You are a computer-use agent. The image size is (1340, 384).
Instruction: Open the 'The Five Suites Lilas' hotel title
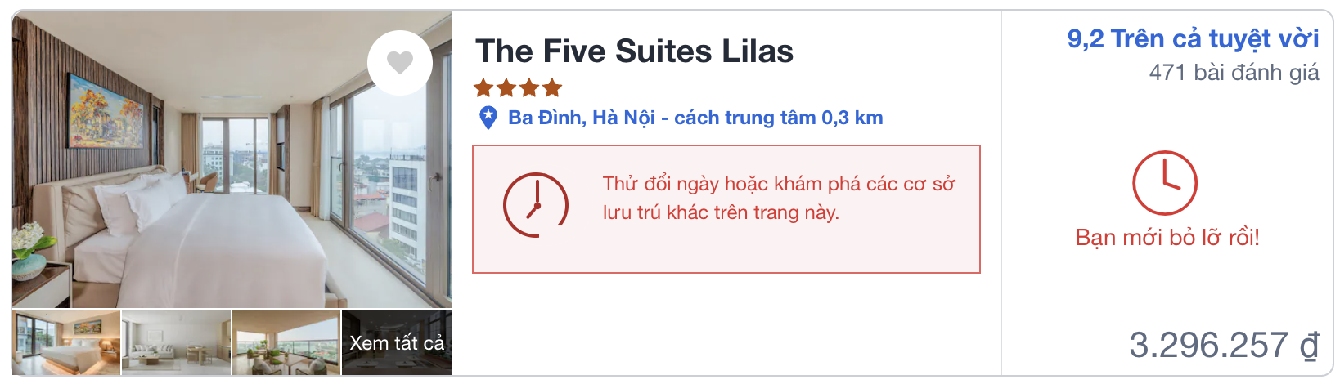coord(634,51)
